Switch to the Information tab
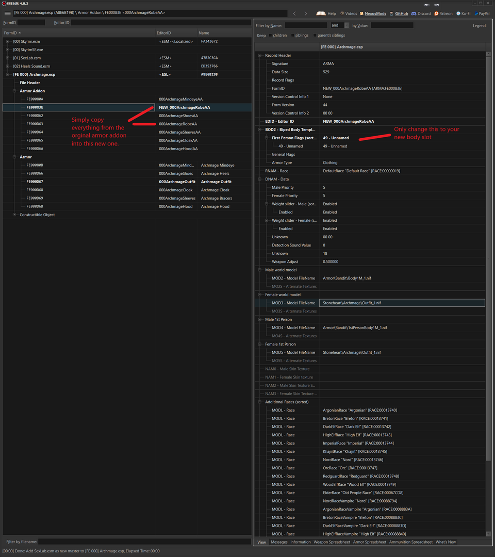The width and height of the screenshot is (495, 557). coord(301,542)
